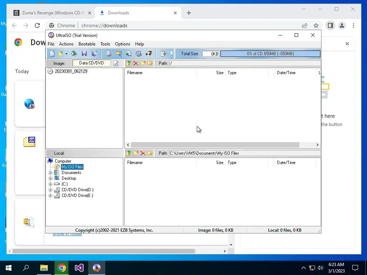Screen dimensions: 367x275
Task: Select Documents in the local tree
Action: [71, 173]
